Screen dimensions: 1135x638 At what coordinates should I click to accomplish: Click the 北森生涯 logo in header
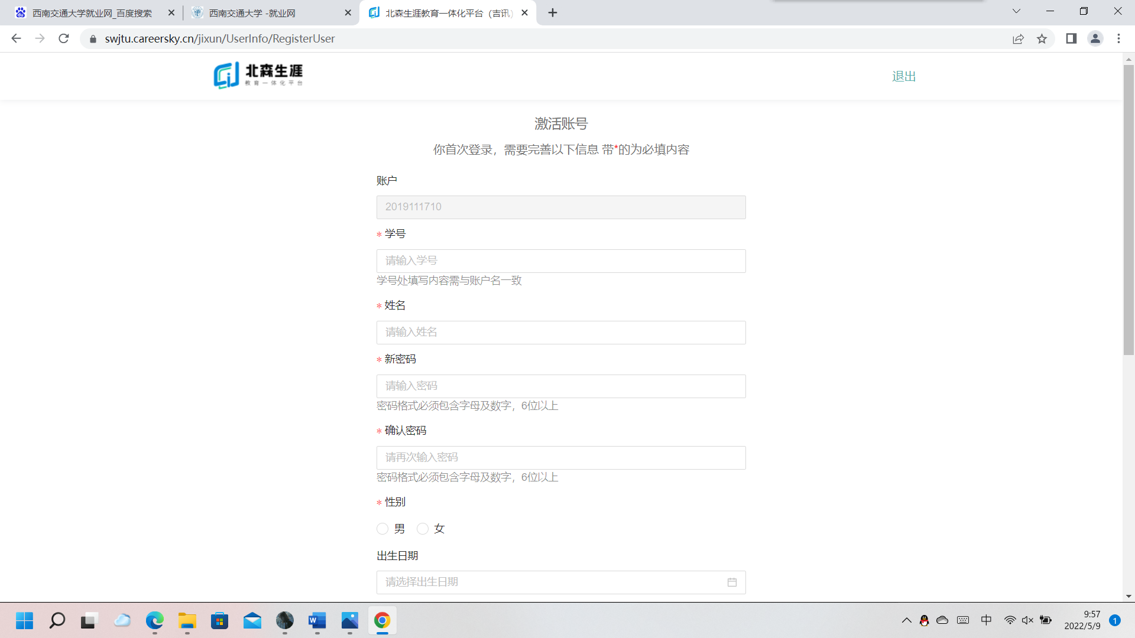click(258, 75)
